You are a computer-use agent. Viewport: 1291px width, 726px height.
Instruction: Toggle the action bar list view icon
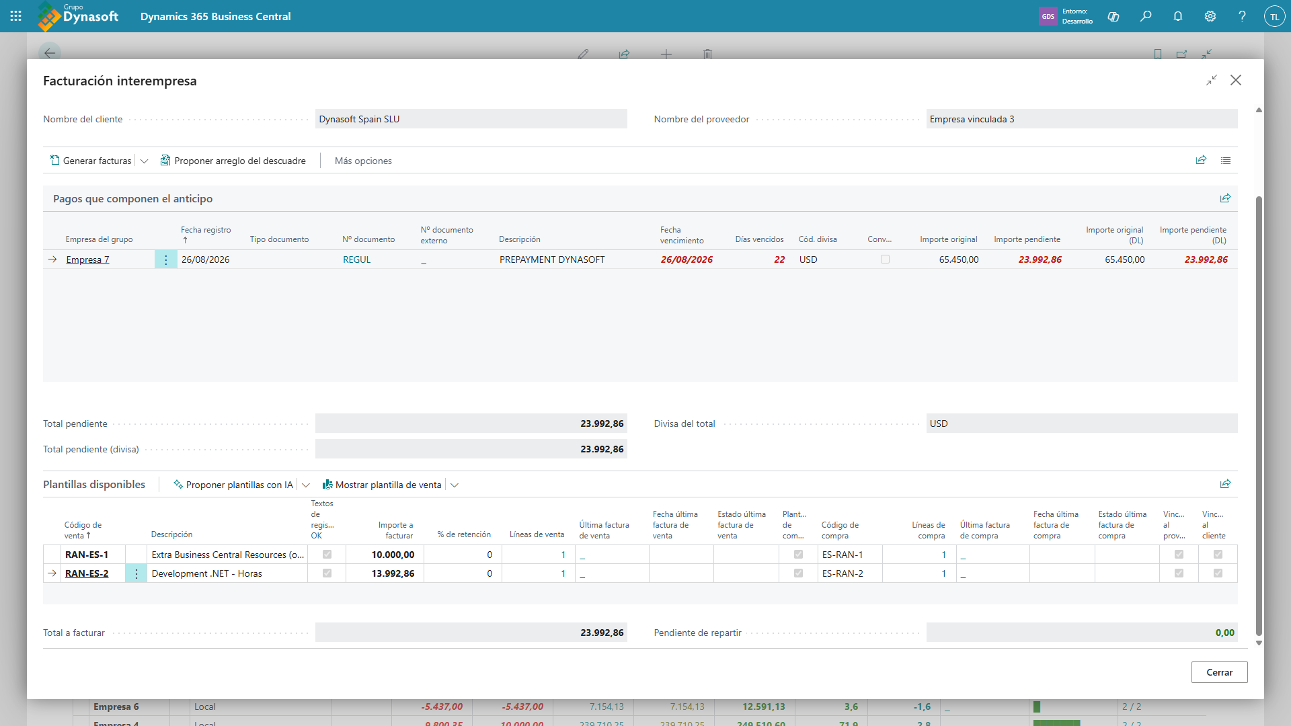[x=1226, y=160]
